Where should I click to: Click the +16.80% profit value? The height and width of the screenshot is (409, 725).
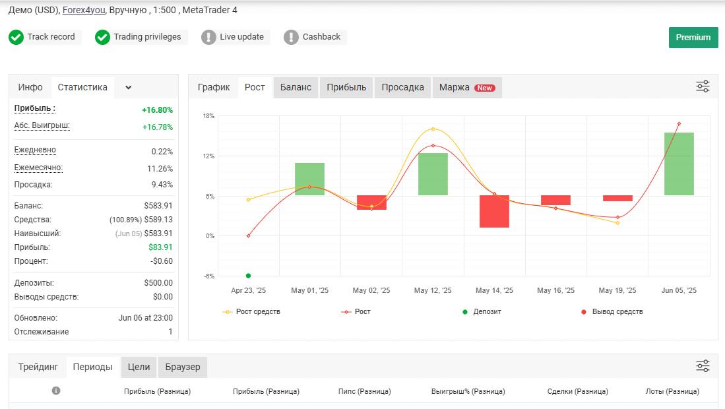[x=157, y=110]
